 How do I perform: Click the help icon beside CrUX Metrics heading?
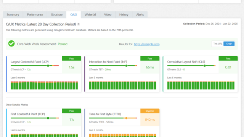point(79,24)
